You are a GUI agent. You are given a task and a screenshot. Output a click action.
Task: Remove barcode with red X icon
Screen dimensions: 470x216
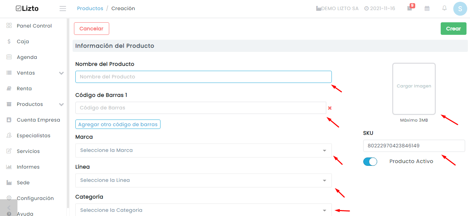(x=330, y=108)
